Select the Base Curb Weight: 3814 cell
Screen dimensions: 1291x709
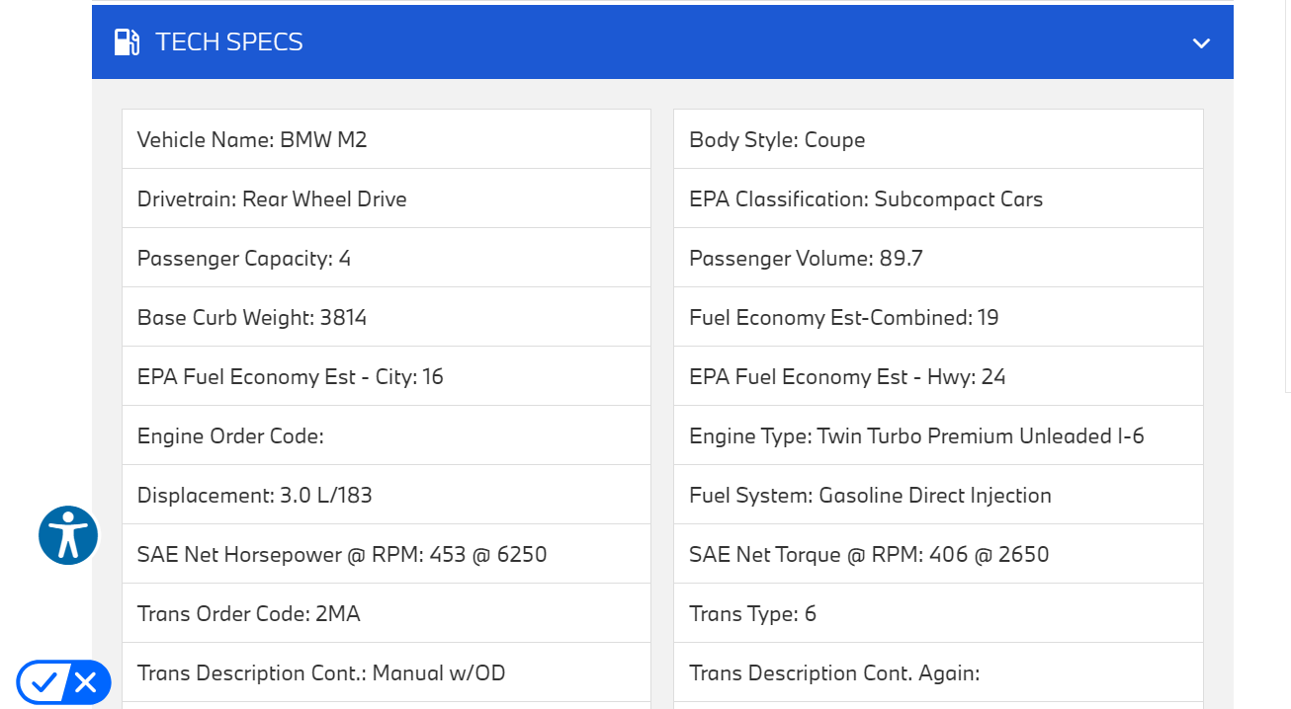click(x=386, y=317)
